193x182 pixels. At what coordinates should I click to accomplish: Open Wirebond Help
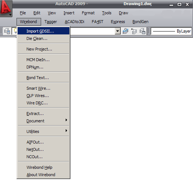[x=43, y=167]
